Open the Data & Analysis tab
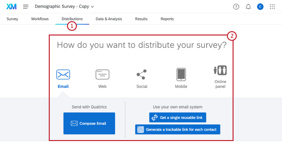282x151 pixels. tap(109, 19)
